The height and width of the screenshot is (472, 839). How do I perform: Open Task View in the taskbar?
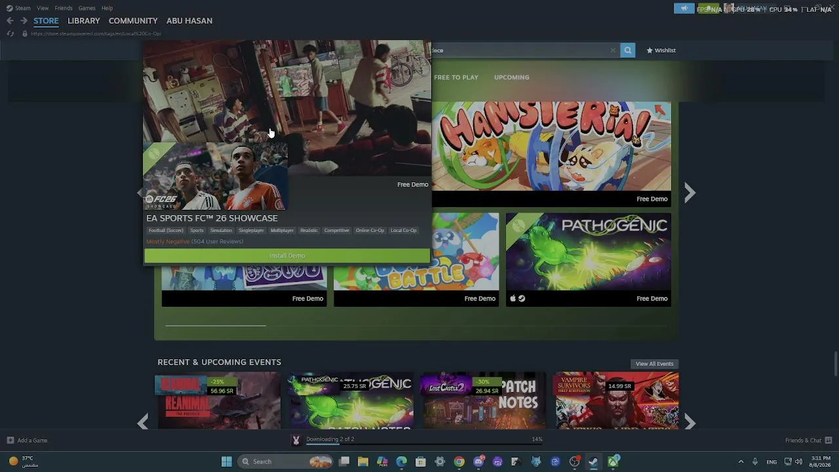344,462
